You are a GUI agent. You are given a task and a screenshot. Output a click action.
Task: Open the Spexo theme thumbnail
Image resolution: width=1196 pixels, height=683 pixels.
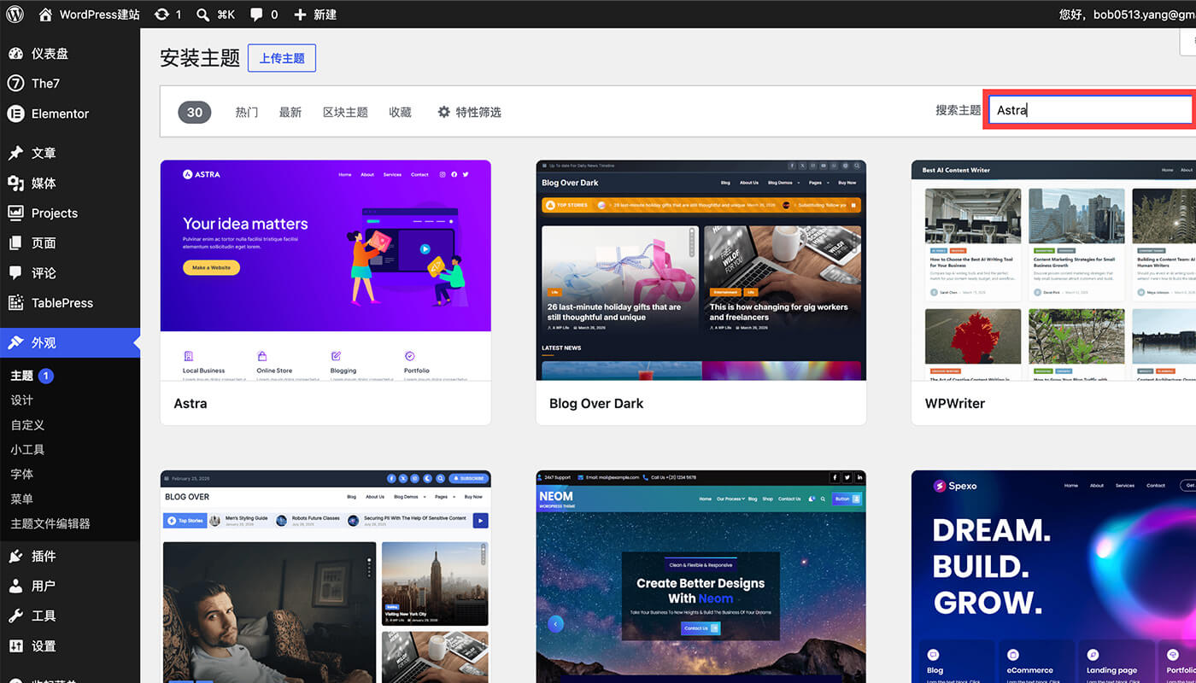(1053, 576)
